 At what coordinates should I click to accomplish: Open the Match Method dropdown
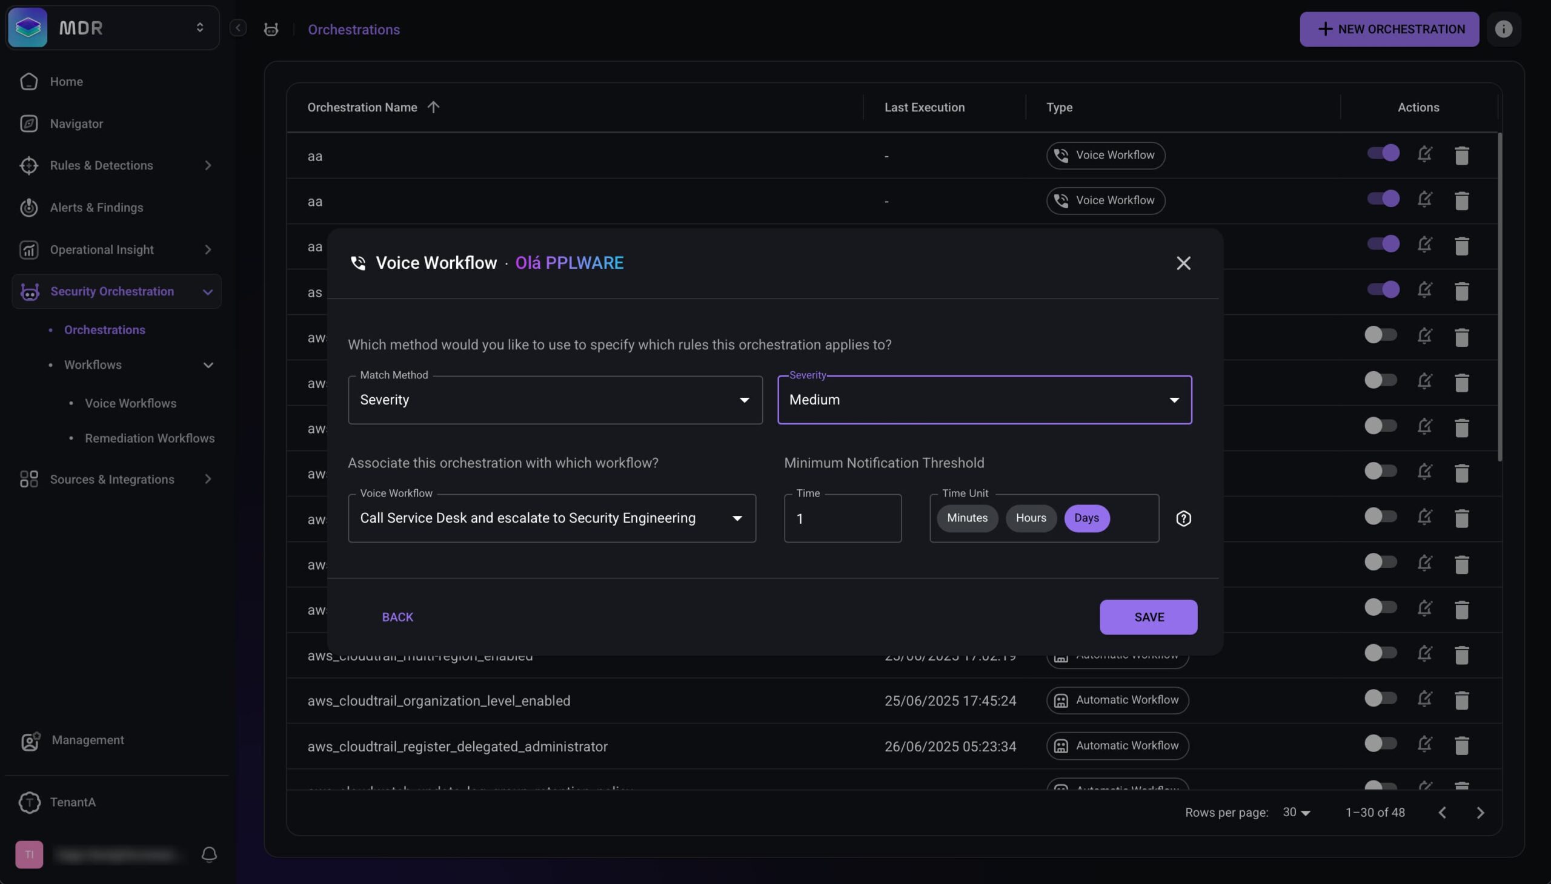click(555, 400)
